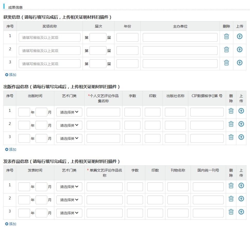The image size is (250, 229).
Task: Upload file for 出版作品 row 3
Action: (x=241, y=137)
